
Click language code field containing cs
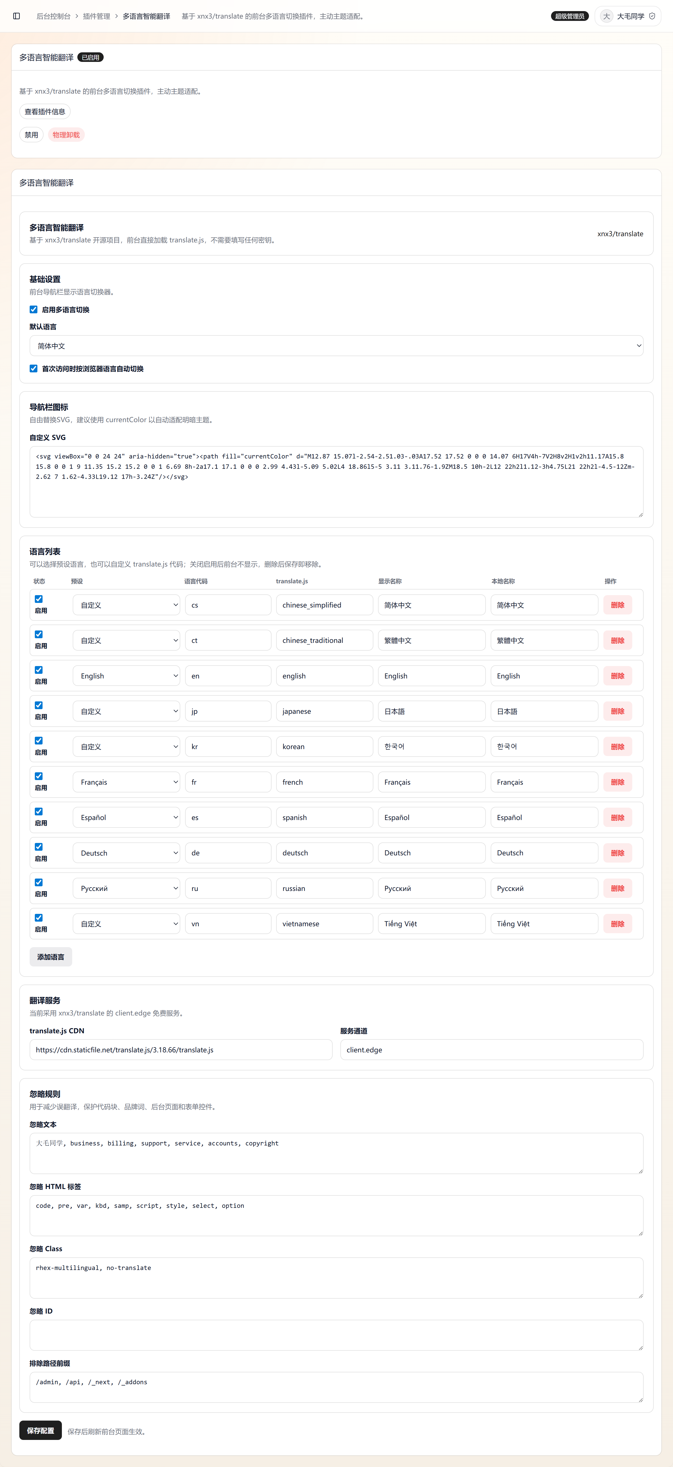click(228, 605)
